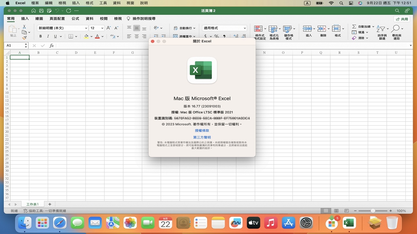Click Conditional Formatting (條件式格式設定)

tap(259, 32)
